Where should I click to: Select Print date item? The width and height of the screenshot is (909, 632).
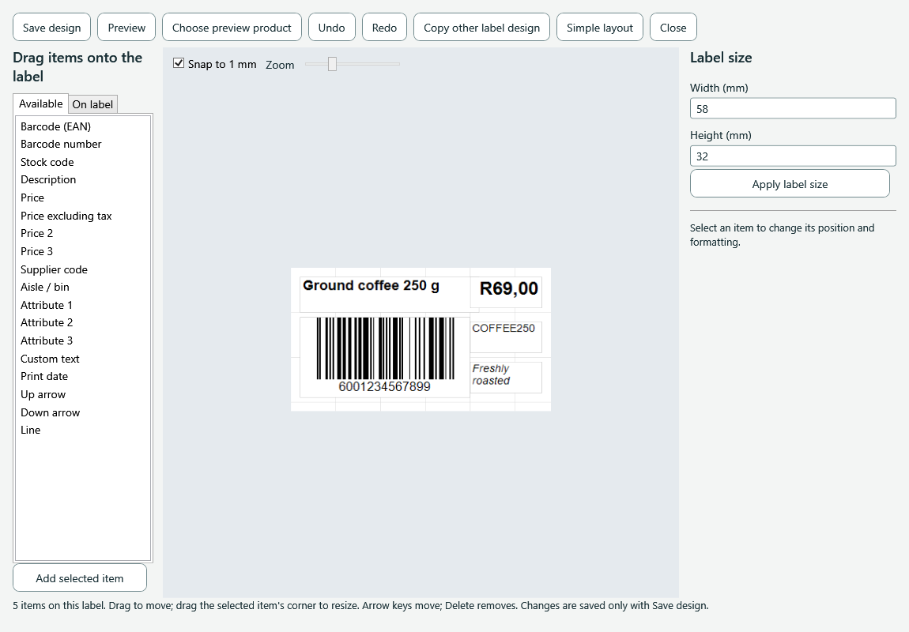[83, 377]
